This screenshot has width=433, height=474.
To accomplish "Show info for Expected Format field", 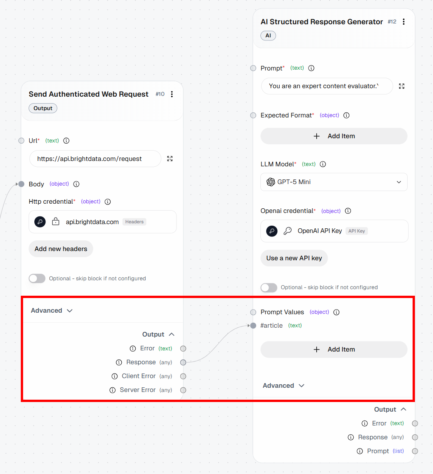I will pos(346,116).
